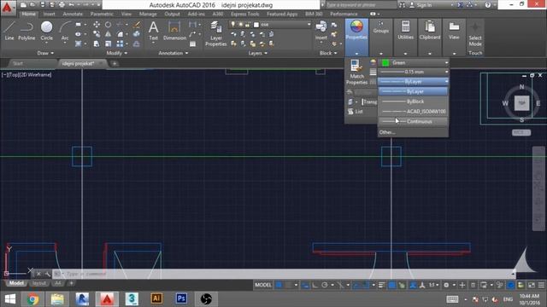Click the List properties icon

click(x=356, y=112)
